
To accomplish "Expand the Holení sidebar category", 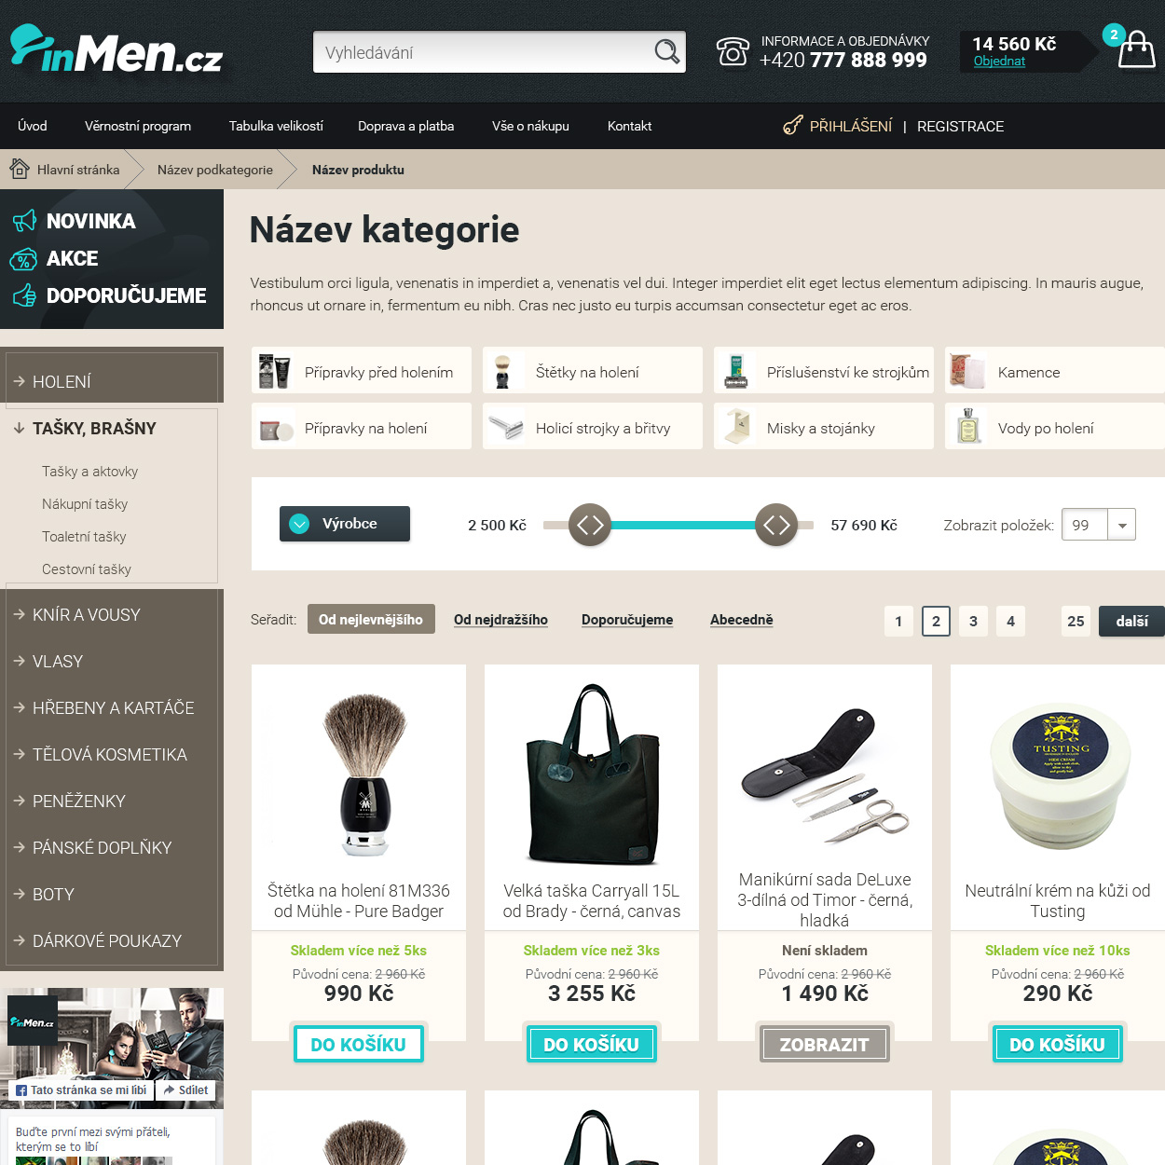I will [62, 381].
